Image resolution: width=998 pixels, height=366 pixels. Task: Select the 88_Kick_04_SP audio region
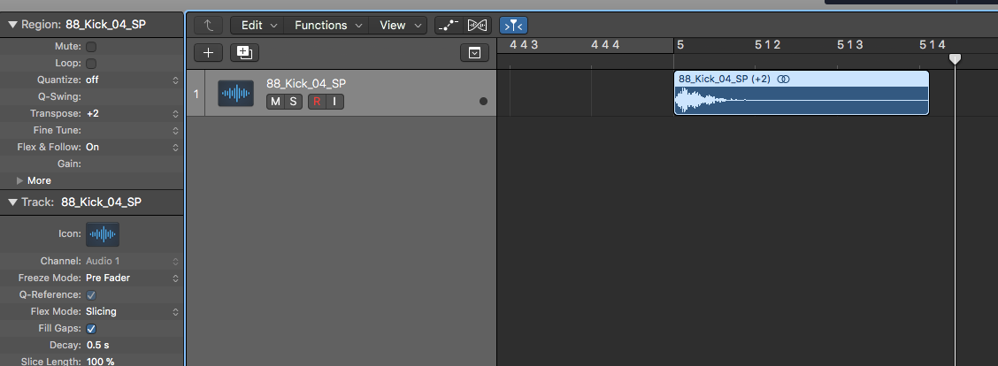[801, 99]
